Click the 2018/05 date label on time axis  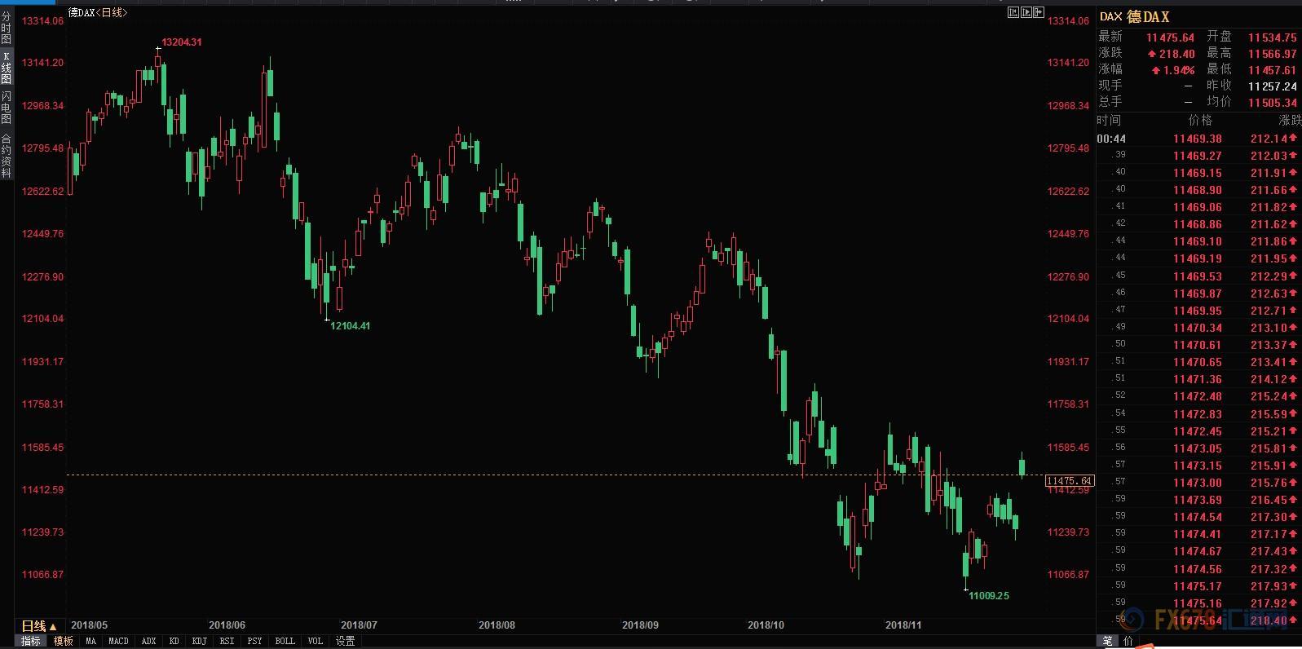(89, 625)
